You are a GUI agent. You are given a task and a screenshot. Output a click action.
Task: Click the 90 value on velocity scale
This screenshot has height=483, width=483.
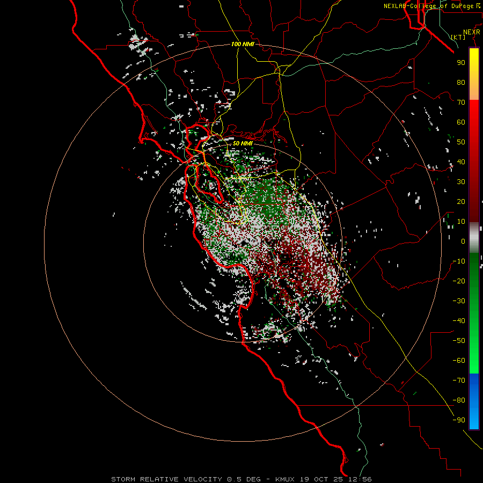(461, 63)
